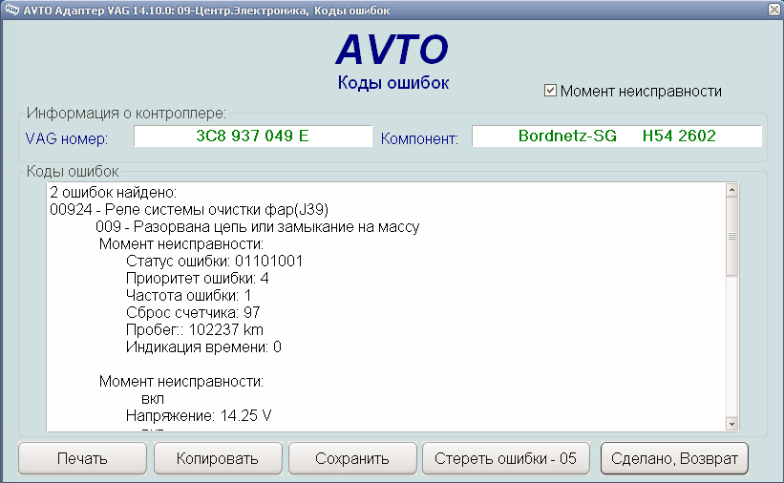Click the 'вкл' line in fault list
The height and width of the screenshot is (483, 784).
click(153, 398)
